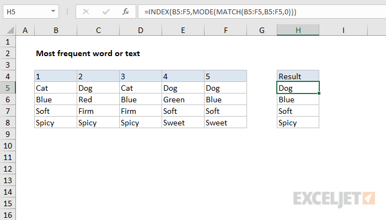Viewport: 386px width, 220px height.
Task: Select the header cell containing 3
Action: (141, 76)
